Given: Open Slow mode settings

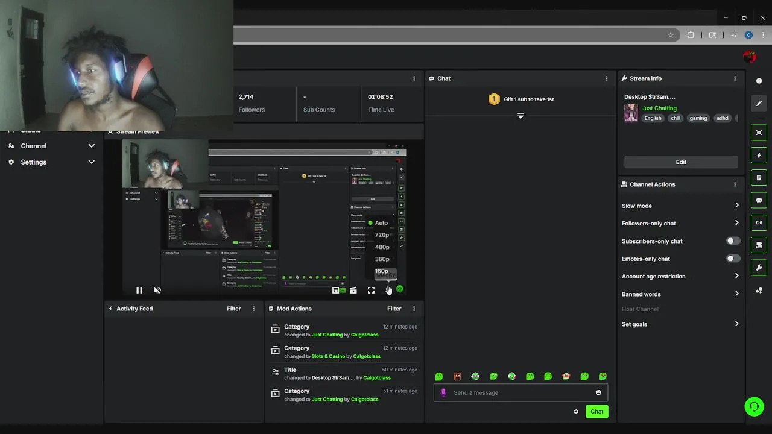Looking at the screenshot, I should 680,206.
